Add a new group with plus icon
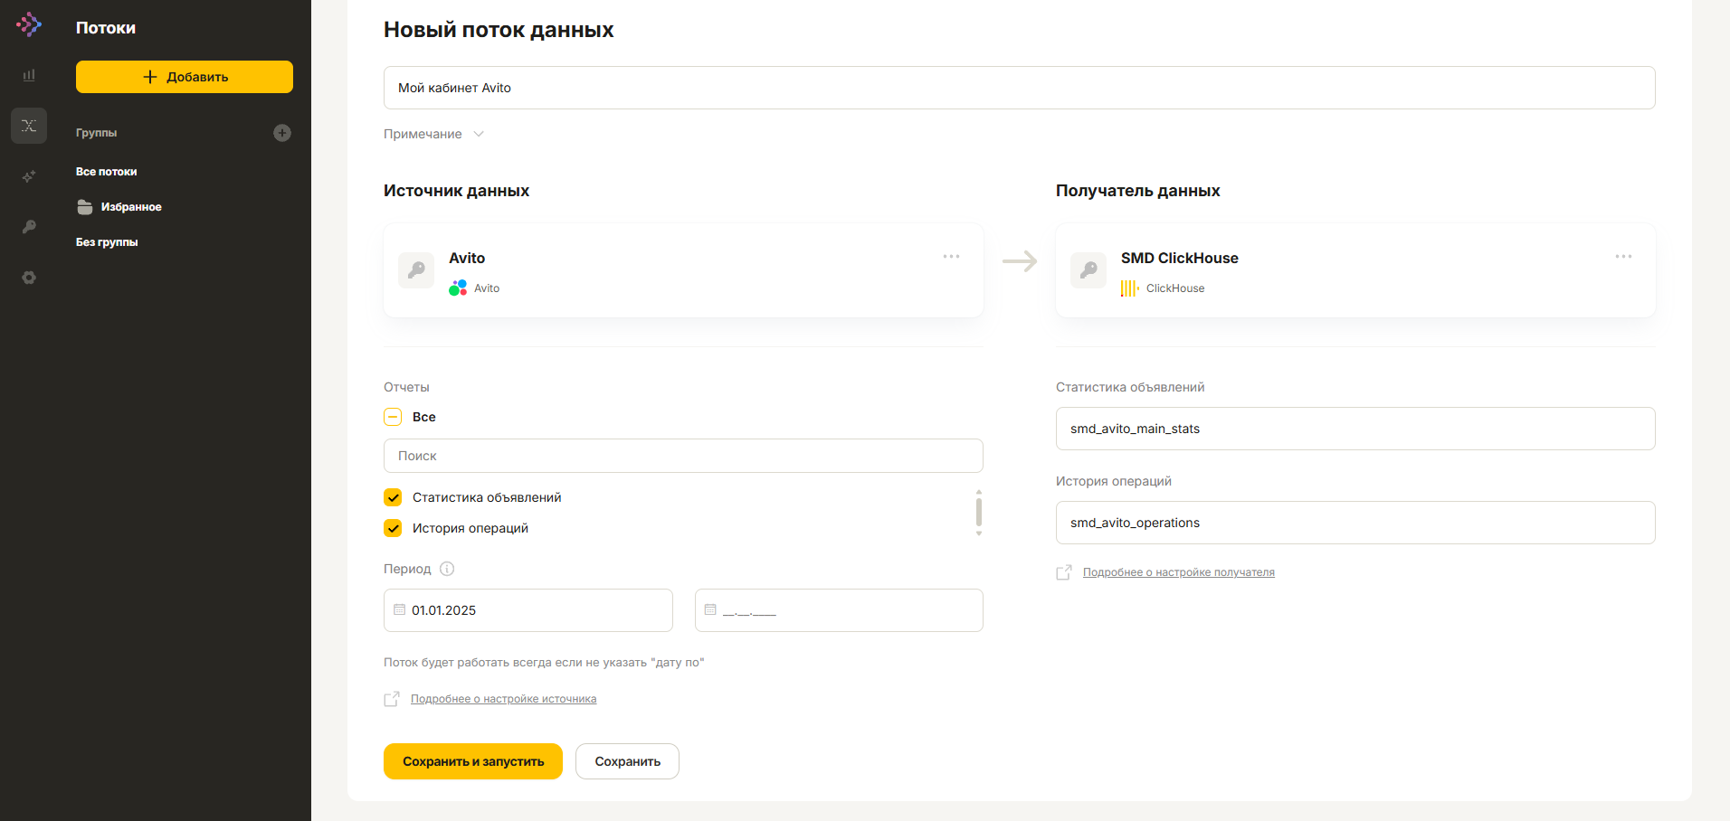This screenshot has height=821, width=1730. click(282, 133)
